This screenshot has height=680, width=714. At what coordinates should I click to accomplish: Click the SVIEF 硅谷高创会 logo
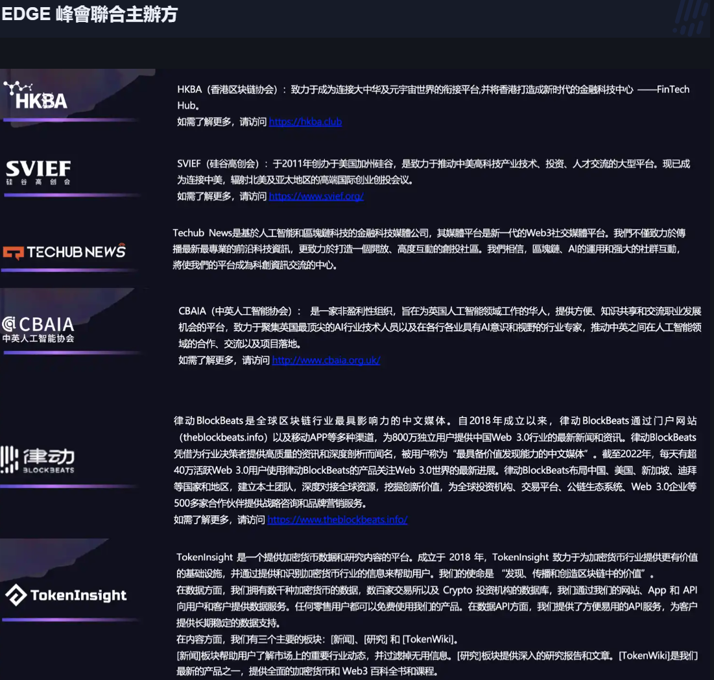tap(38, 172)
